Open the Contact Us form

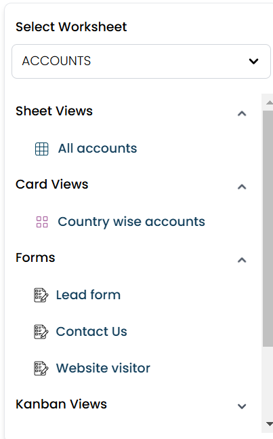(91, 332)
